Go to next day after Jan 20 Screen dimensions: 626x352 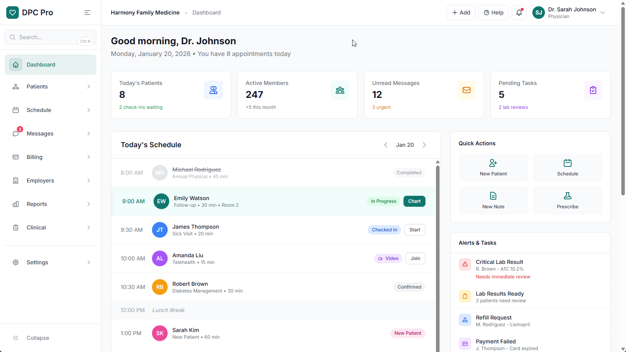click(424, 145)
